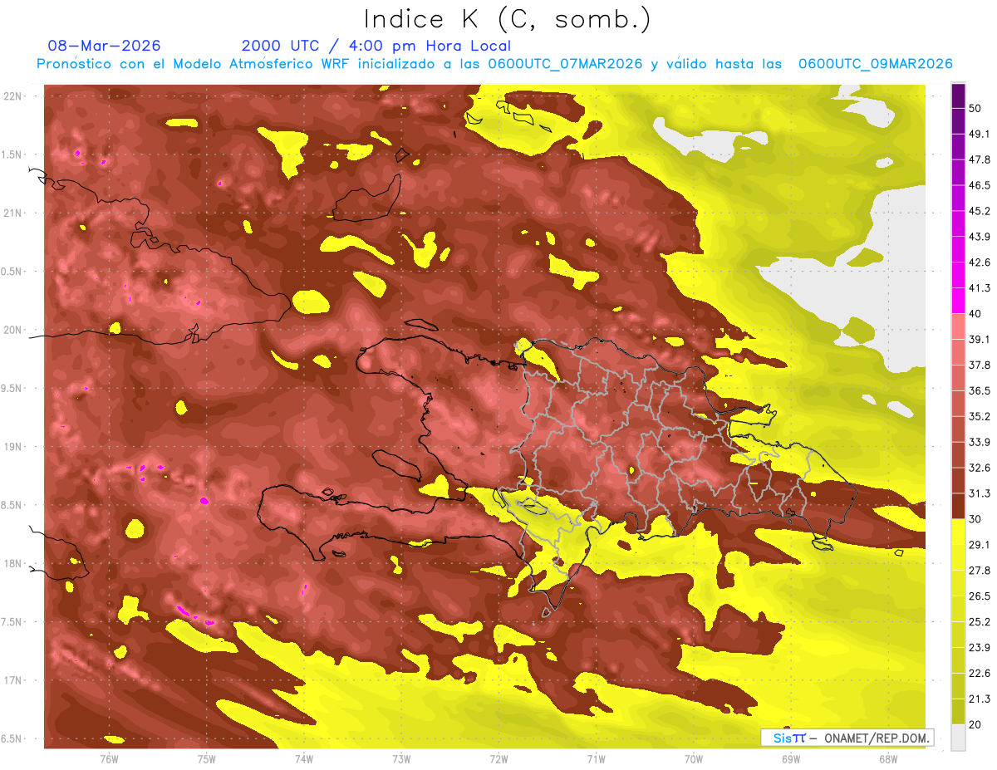Click the dark purple swatch at the top of the color scale
The image size is (997, 770).
[958, 96]
